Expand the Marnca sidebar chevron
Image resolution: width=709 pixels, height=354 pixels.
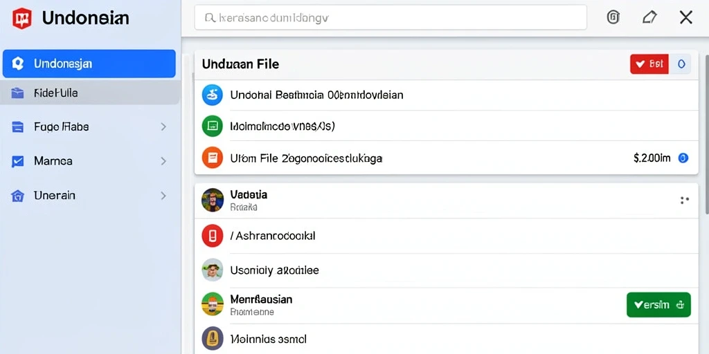click(163, 161)
